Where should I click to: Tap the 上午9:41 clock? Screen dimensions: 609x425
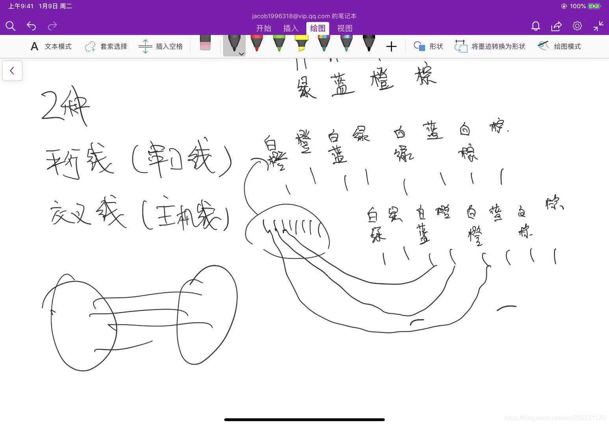(x=21, y=6)
